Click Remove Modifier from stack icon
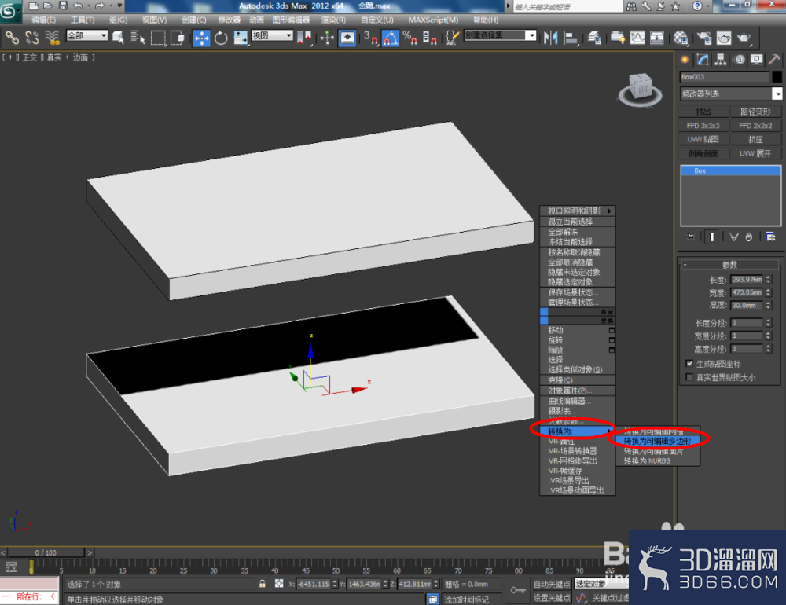Screen dimensions: 786x605 [749, 237]
